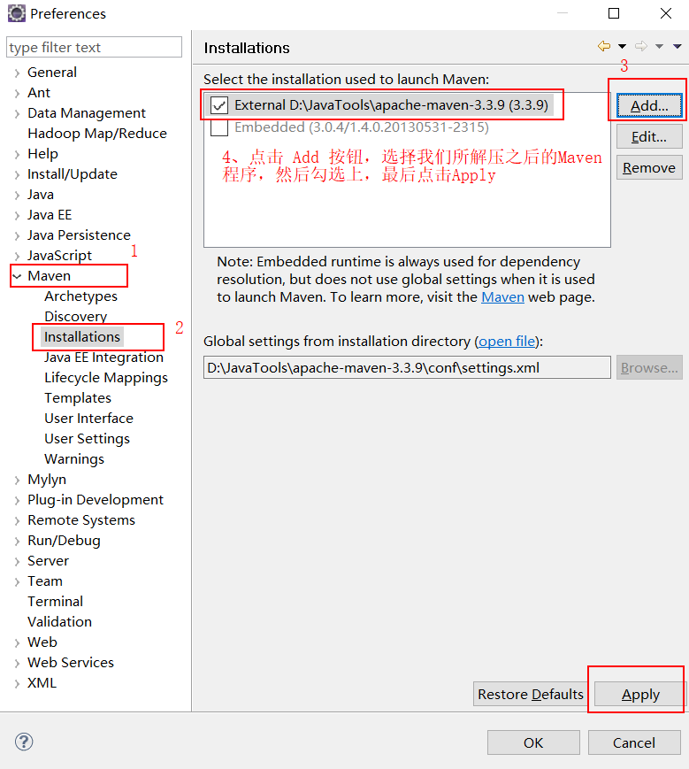The image size is (689, 769).
Task: Open Java EE Integration page
Action: point(103,357)
